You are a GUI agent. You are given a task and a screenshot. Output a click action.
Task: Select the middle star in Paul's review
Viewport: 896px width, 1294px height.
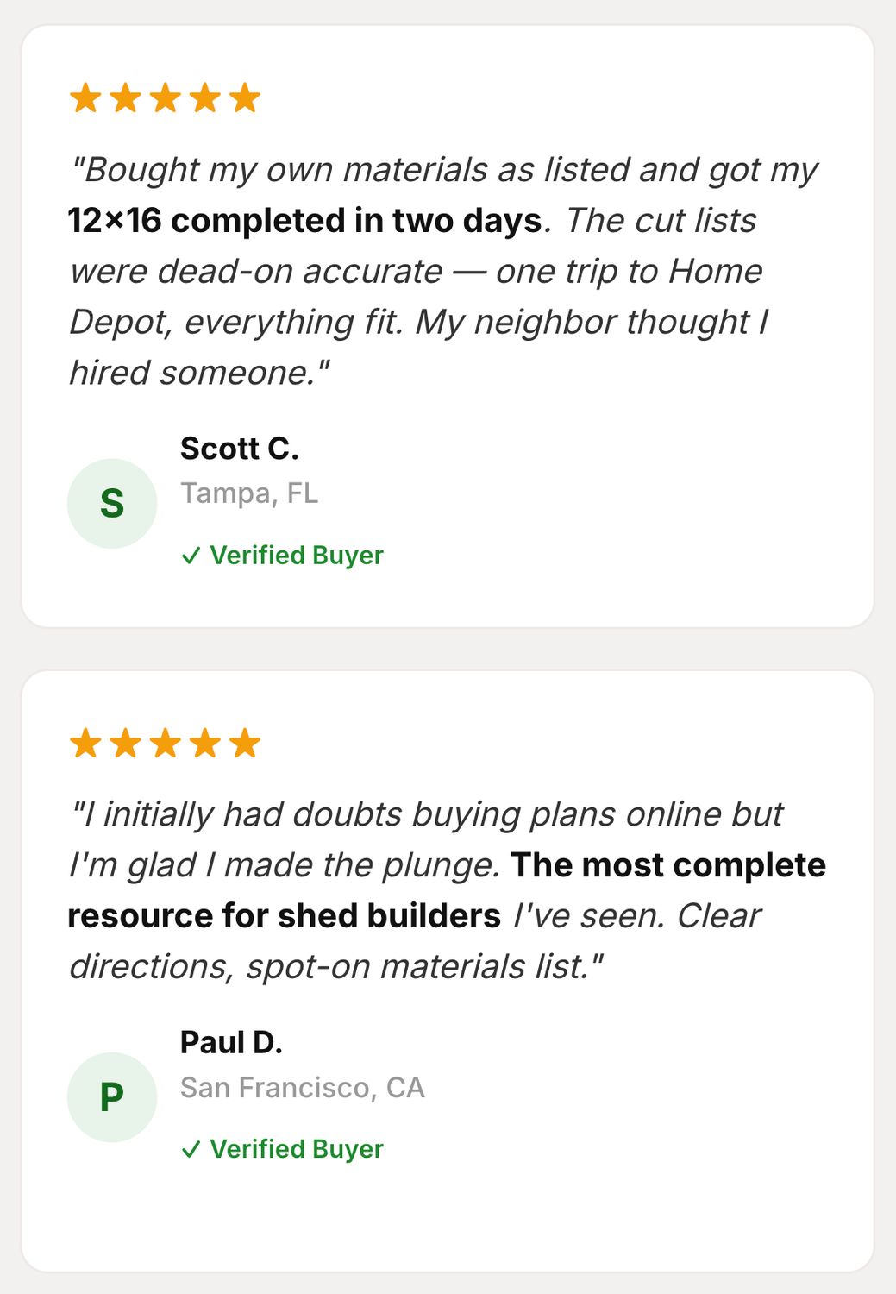pyautogui.click(x=165, y=743)
